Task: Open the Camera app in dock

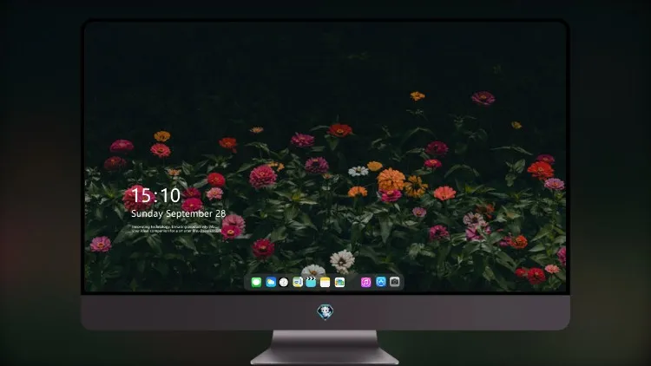Action: pos(395,282)
